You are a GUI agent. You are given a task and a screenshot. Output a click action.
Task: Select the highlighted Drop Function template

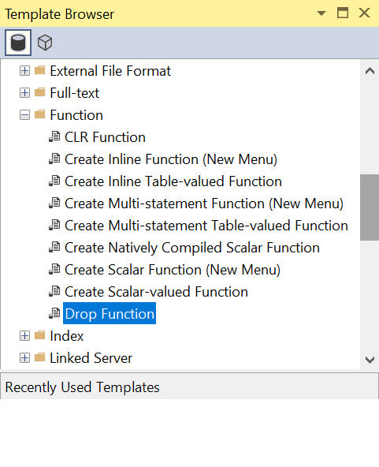coord(110,313)
